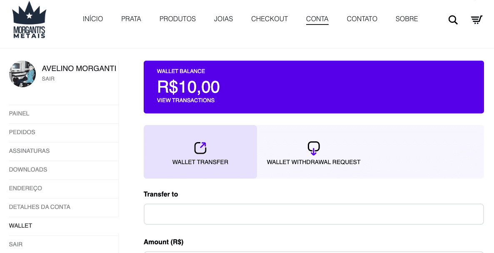Open the shopping cart icon

click(x=477, y=20)
